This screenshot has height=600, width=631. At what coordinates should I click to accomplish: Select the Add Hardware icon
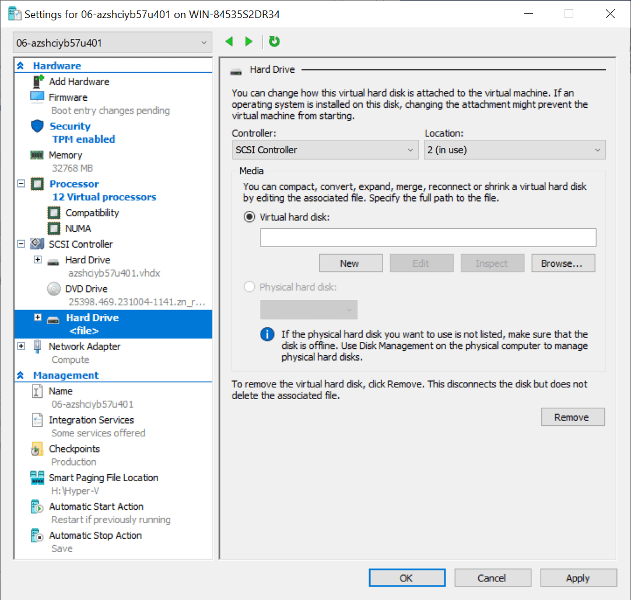[x=38, y=82]
